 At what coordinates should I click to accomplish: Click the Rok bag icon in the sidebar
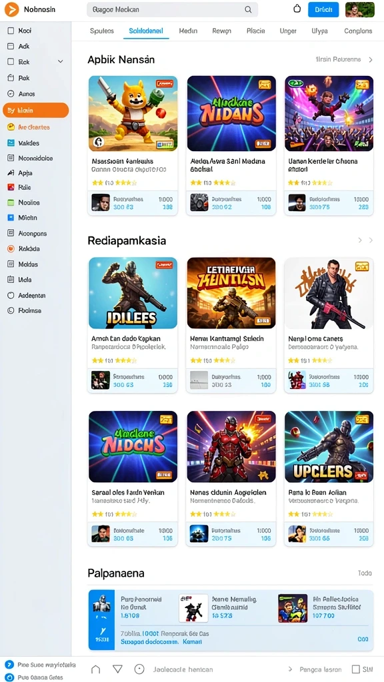tap(11, 78)
